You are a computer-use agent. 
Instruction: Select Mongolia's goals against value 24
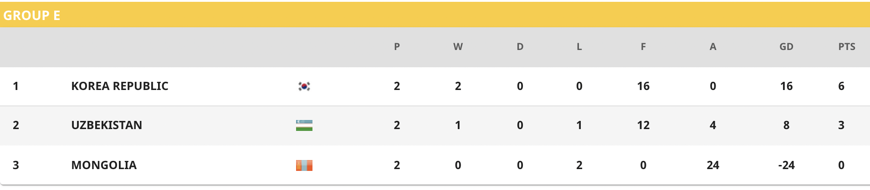(x=713, y=165)
